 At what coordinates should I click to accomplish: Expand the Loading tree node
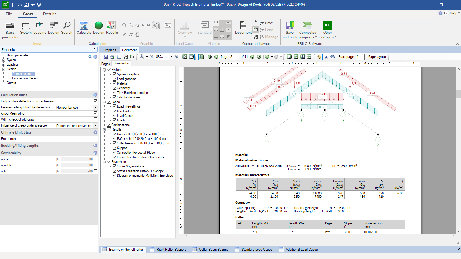tap(4, 65)
